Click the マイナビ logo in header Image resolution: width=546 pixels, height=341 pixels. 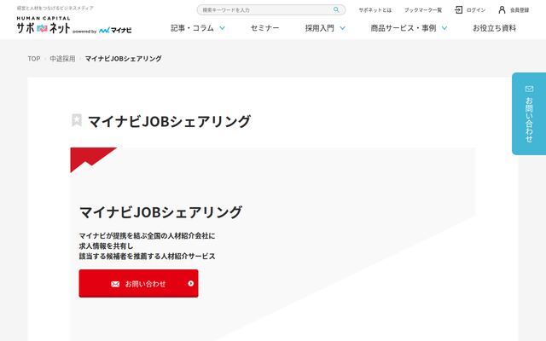coord(115,31)
